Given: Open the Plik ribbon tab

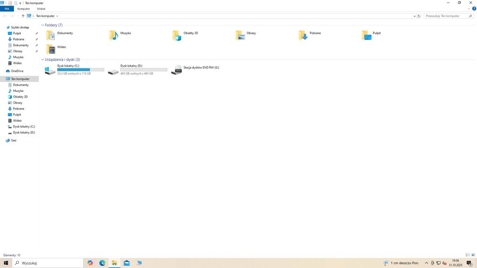Looking at the screenshot, I should pyautogui.click(x=7, y=9).
